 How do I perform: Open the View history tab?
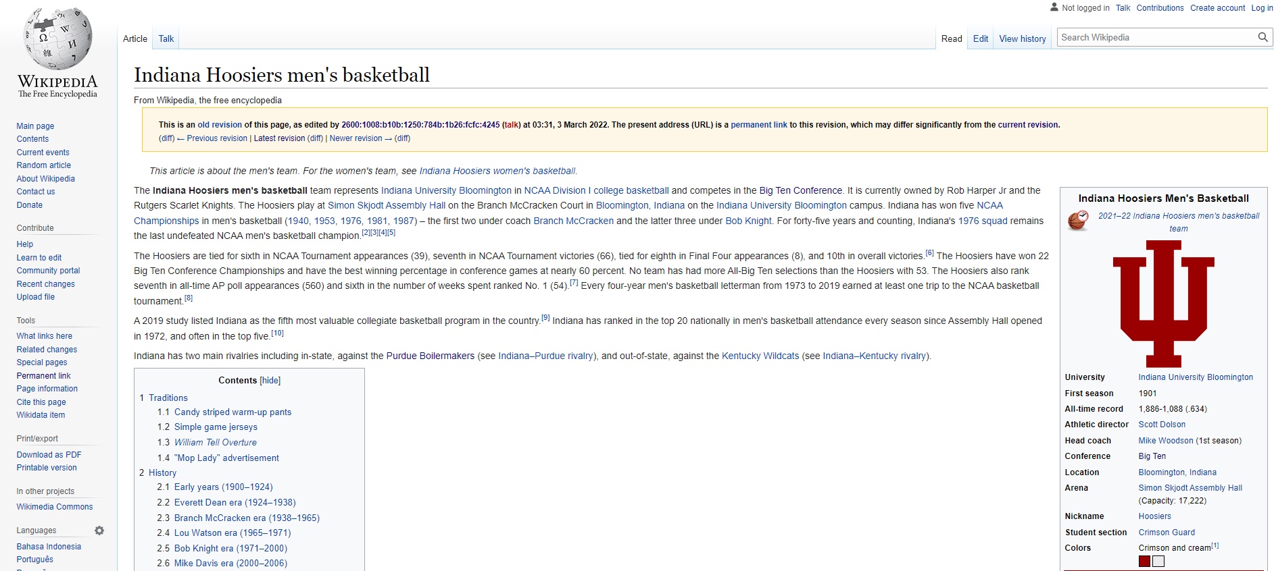[1023, 39]
